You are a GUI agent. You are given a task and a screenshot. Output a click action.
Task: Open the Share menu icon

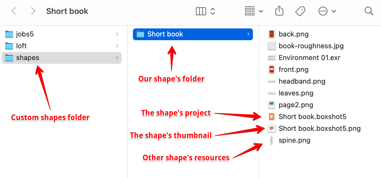click(279, 11)
